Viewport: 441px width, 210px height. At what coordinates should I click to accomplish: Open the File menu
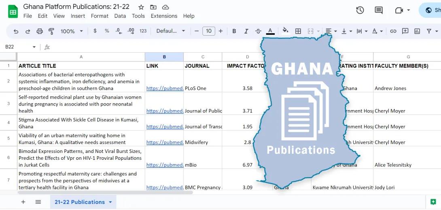[28, 16]
